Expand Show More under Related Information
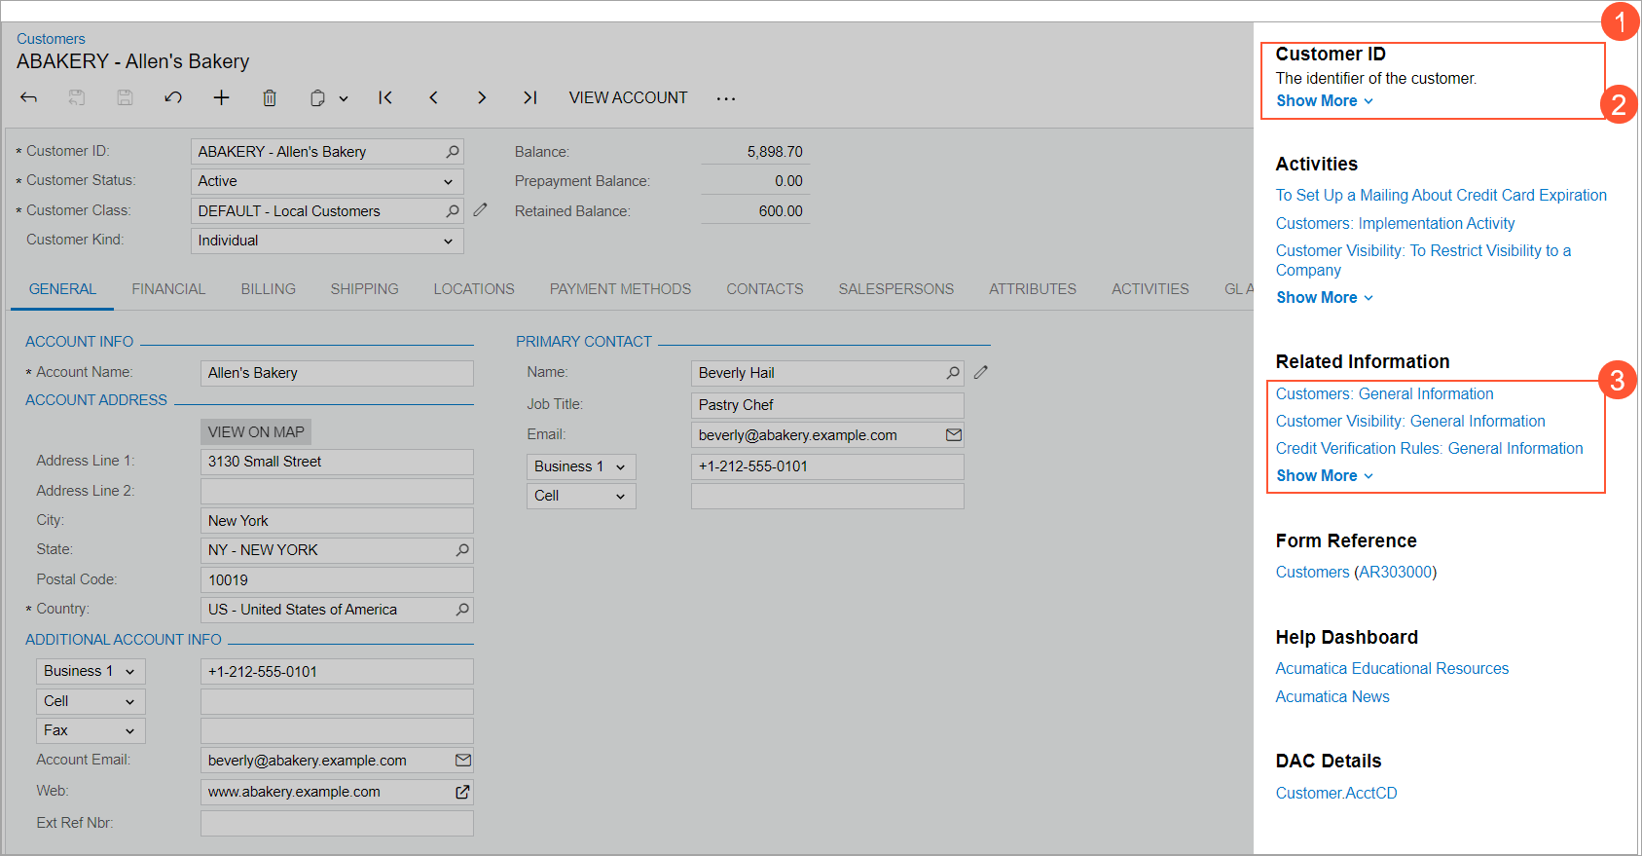Screen dimensions: 1642x856 [x=1324, y=476]
